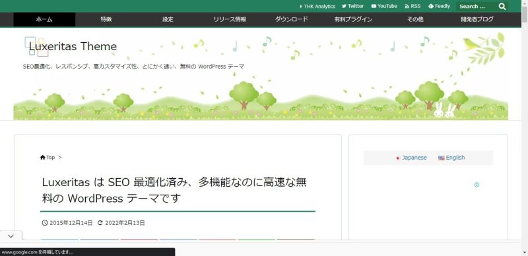Click the collapse chevron at bottom left
Screen dimensions: 528x256
11,236
